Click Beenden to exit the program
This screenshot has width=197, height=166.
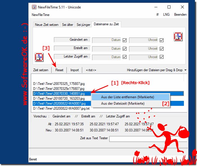coord(180,15)
